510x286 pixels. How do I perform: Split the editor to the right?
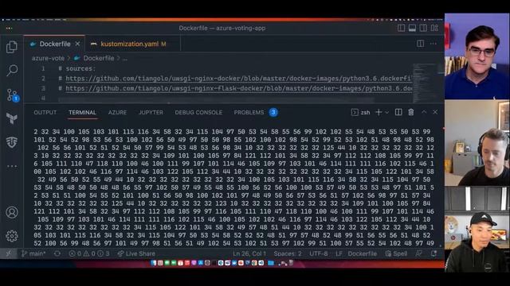pyautogui.click(x=420, y=44)
